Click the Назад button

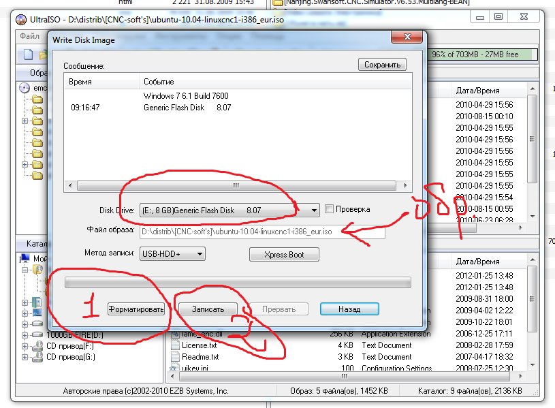pos(349,309)
